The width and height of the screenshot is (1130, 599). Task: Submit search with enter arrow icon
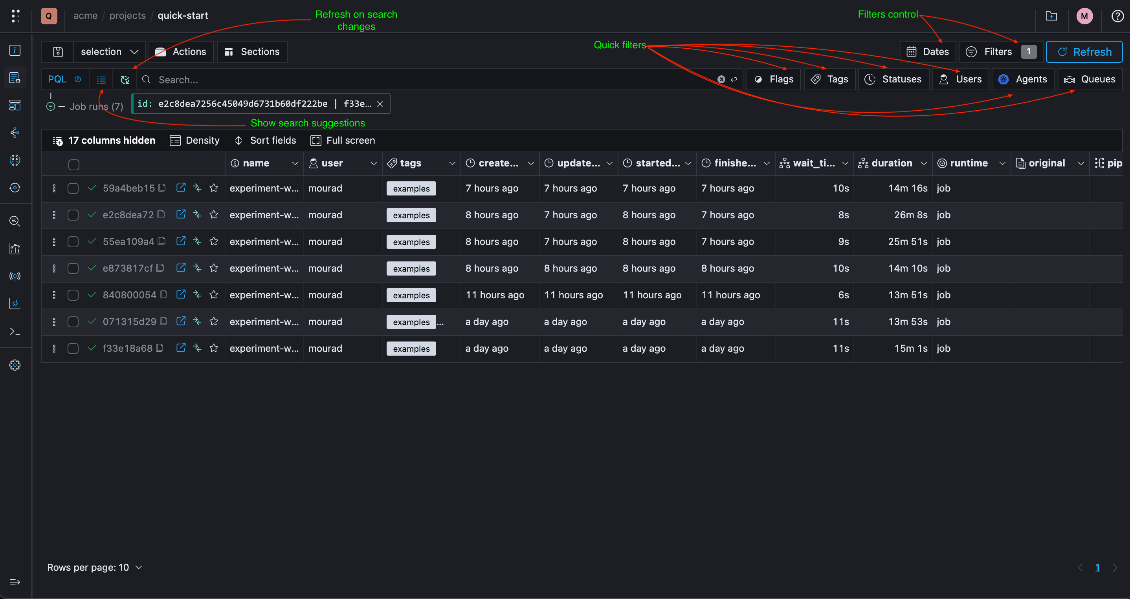pos(734,79)
